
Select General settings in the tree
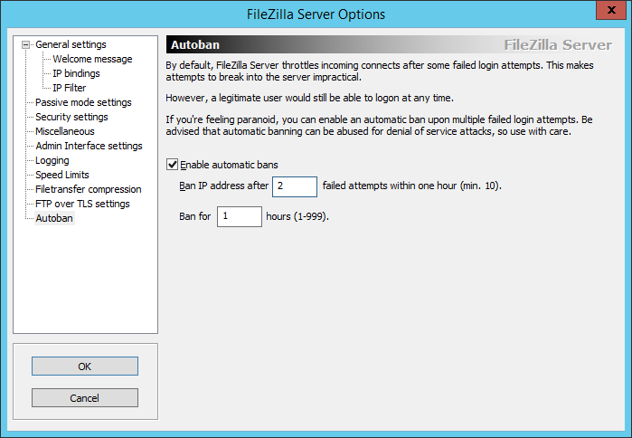click(x=71, y=44)
